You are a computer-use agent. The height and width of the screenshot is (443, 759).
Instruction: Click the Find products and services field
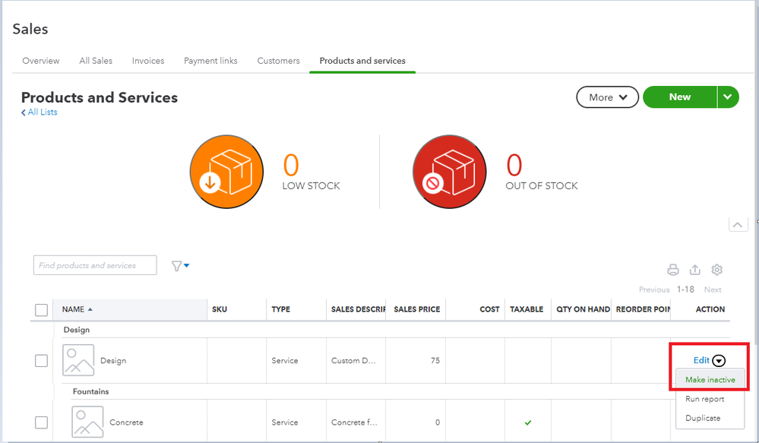[95, 265]
